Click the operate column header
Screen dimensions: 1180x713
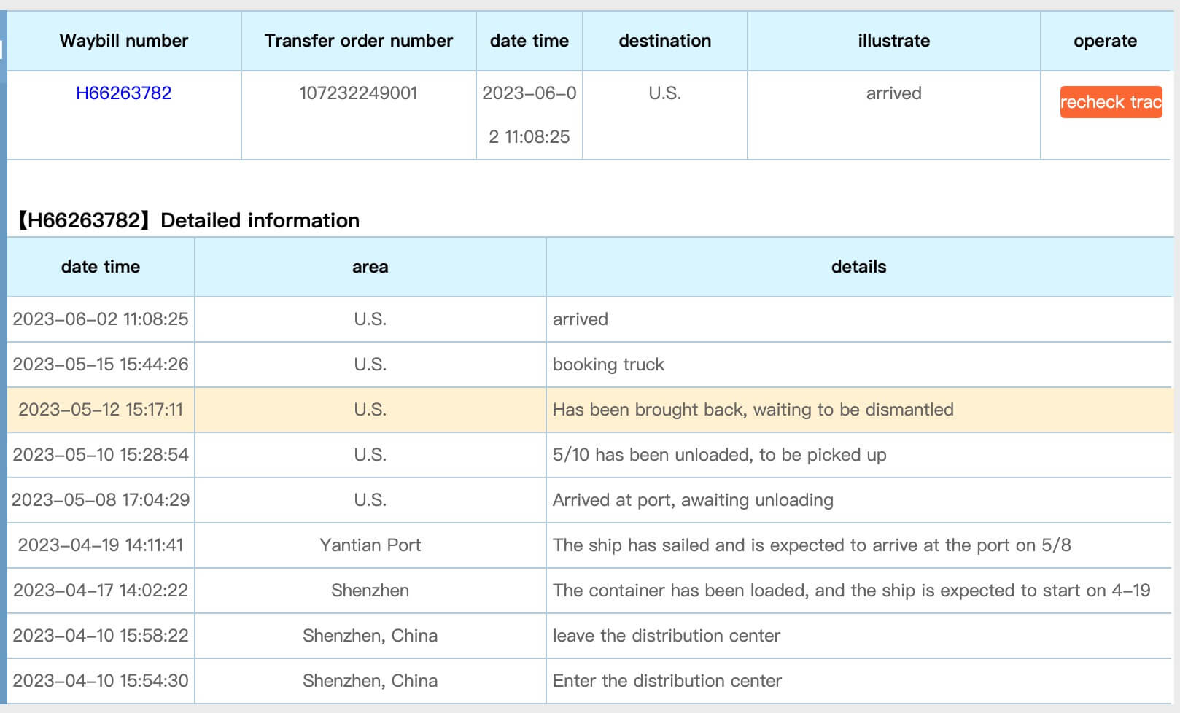tap(1105, 41)
